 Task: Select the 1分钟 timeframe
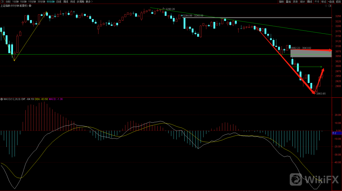[x=16, y=2]
